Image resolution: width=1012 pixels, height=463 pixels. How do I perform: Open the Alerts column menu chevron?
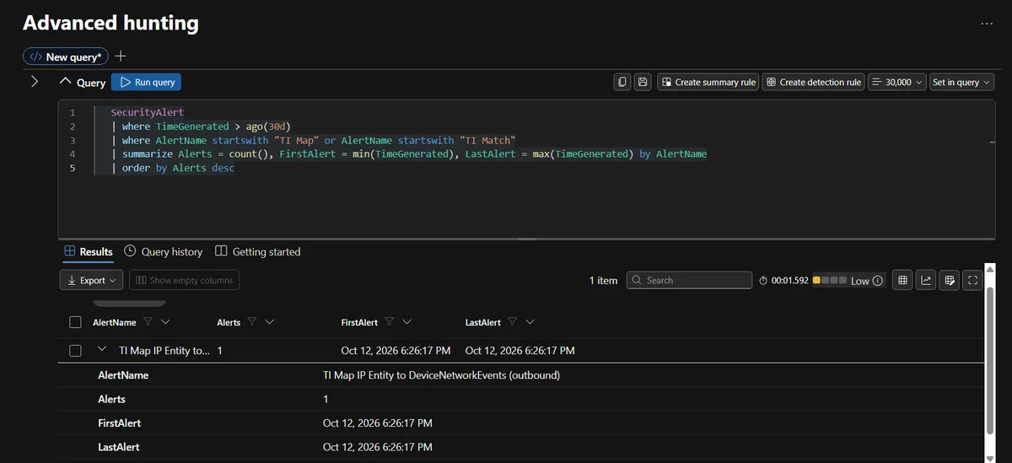pyautogui.click(x=270, y=321)
